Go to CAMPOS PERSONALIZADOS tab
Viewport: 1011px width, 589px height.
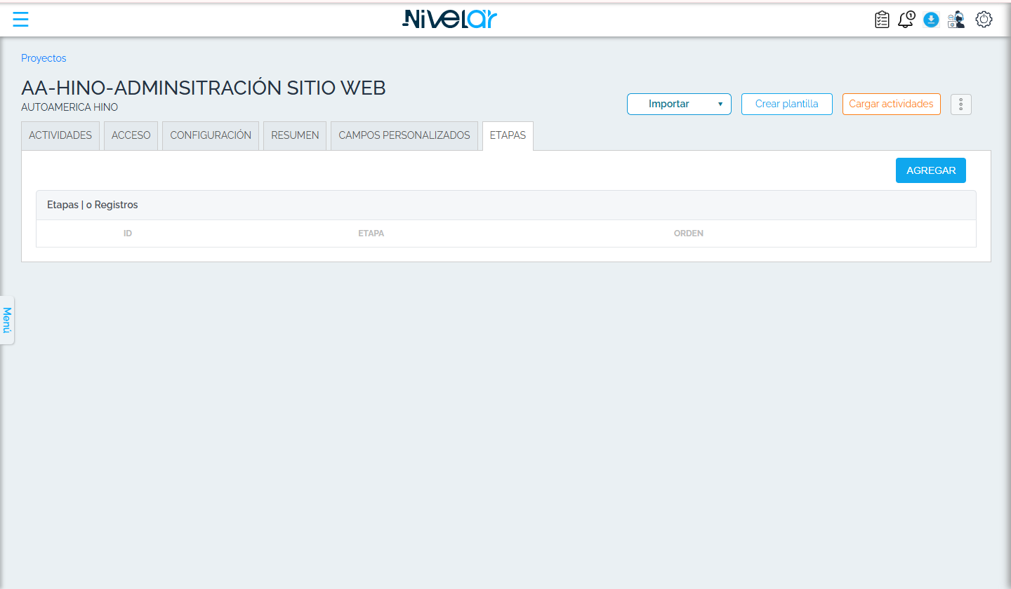point(404,135)
